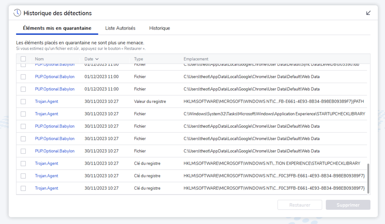Check the last Trojan.Agent row's checkbox
385x224 pixels.
(x=23, y=188)
